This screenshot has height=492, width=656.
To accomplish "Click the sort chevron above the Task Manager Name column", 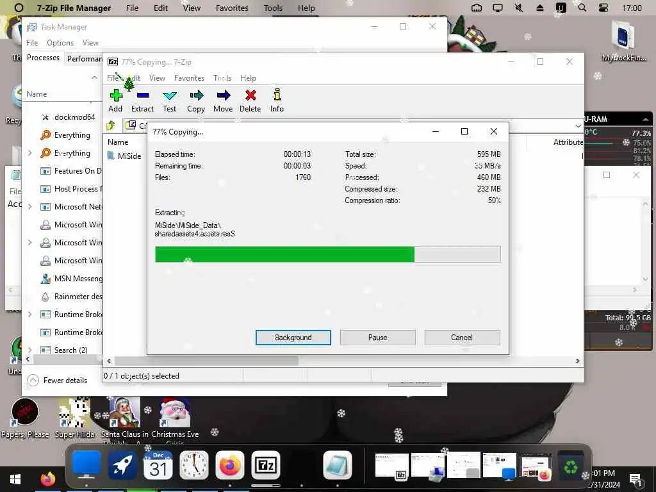I will point(95,78).
